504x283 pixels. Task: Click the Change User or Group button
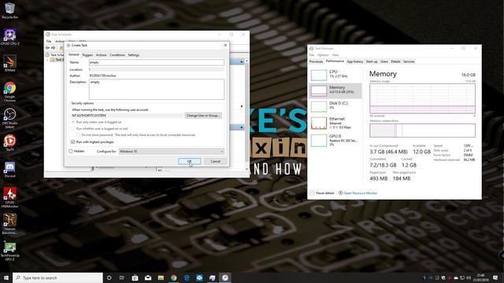click(203, 116)
